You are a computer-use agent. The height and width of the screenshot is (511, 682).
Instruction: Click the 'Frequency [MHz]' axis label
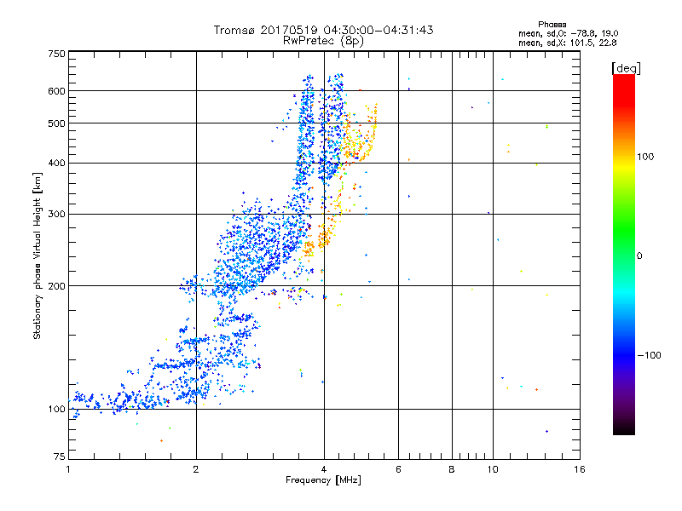coord(323,480)
